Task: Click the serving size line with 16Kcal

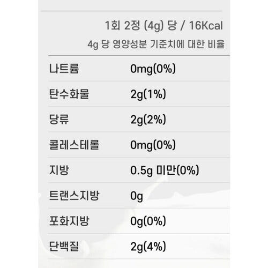Action: point(164,26)
